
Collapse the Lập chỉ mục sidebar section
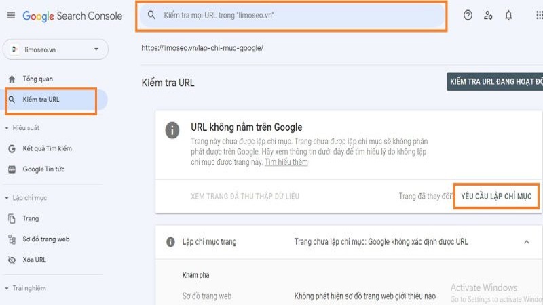point(7,198)
